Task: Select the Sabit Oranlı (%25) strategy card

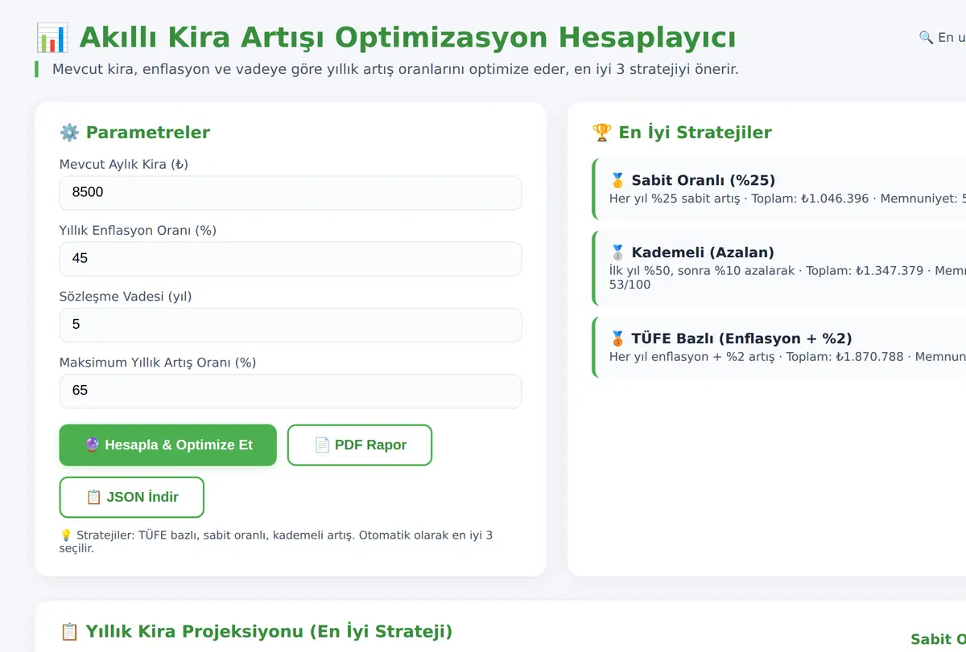Action: point(778,189)
